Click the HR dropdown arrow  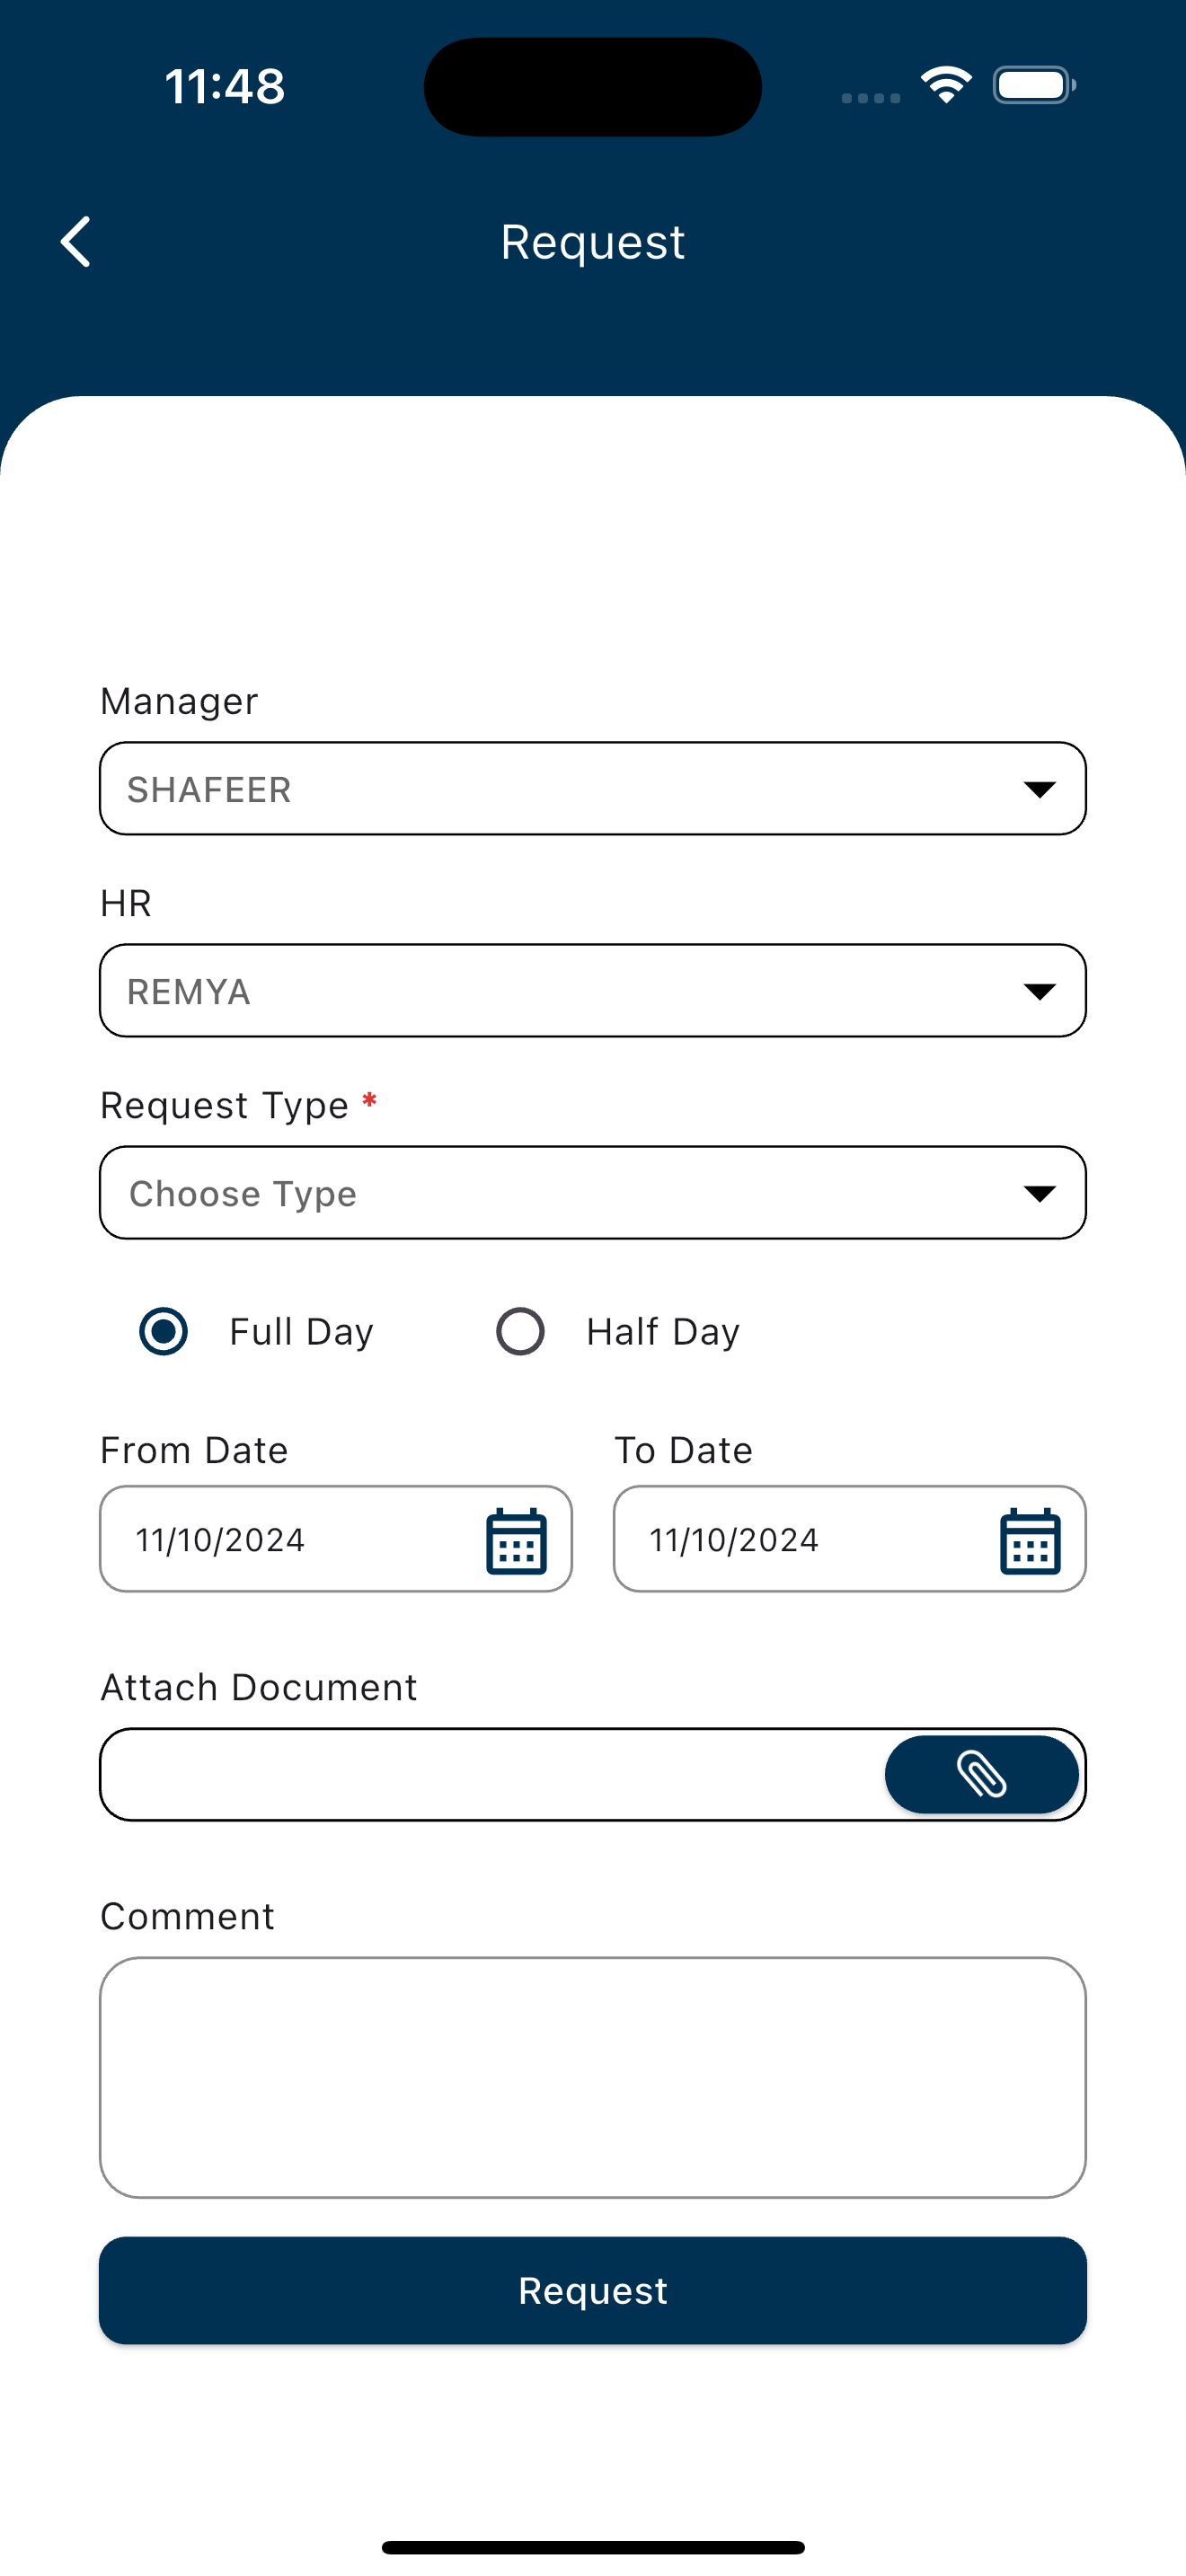1040,991
